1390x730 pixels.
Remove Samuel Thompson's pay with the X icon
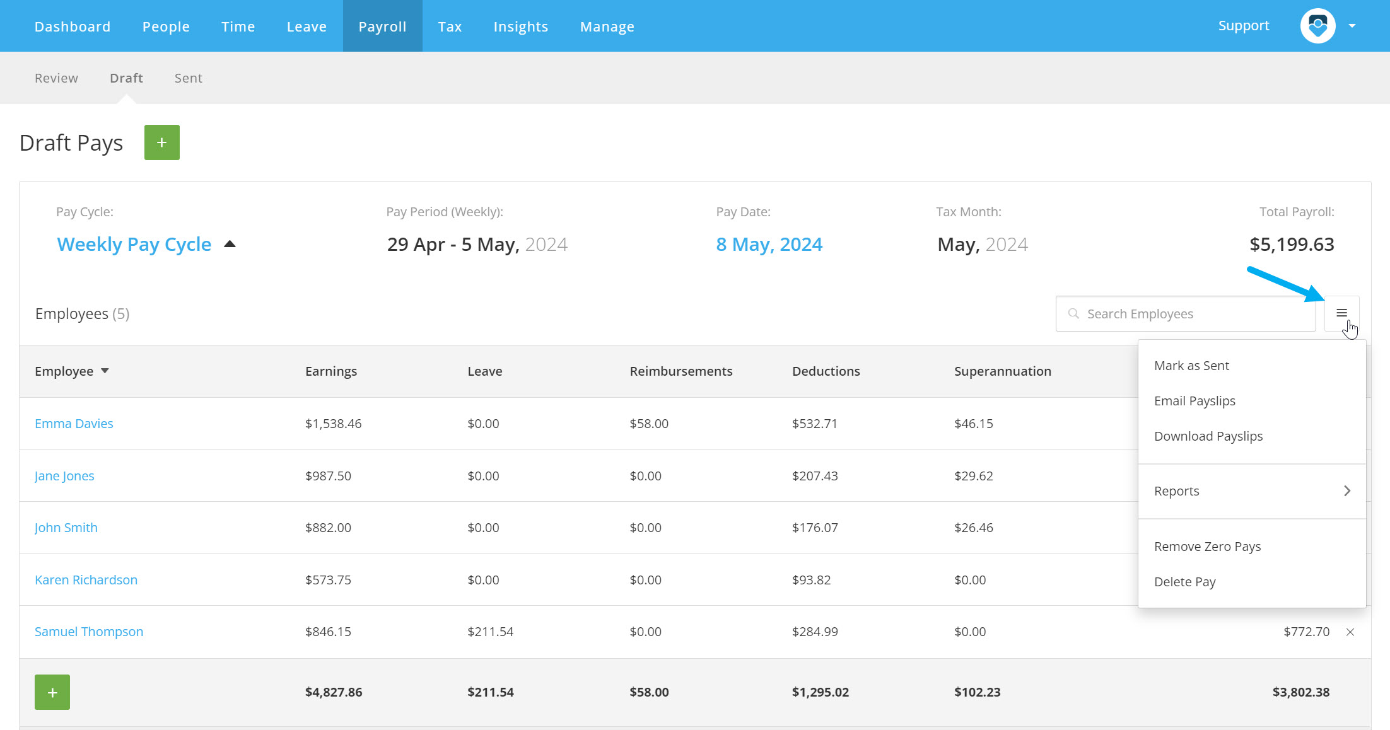click(1350, 632)
